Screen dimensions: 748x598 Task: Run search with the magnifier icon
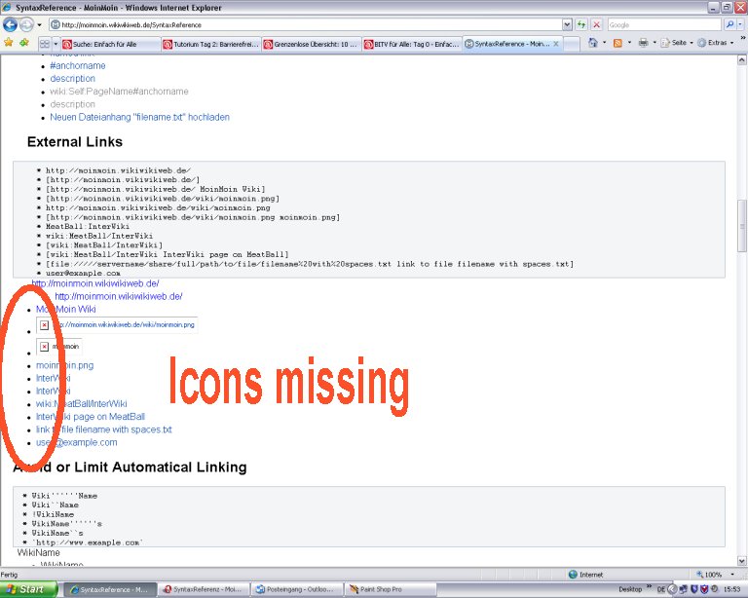pyautogui.click(x=729, y=24)
